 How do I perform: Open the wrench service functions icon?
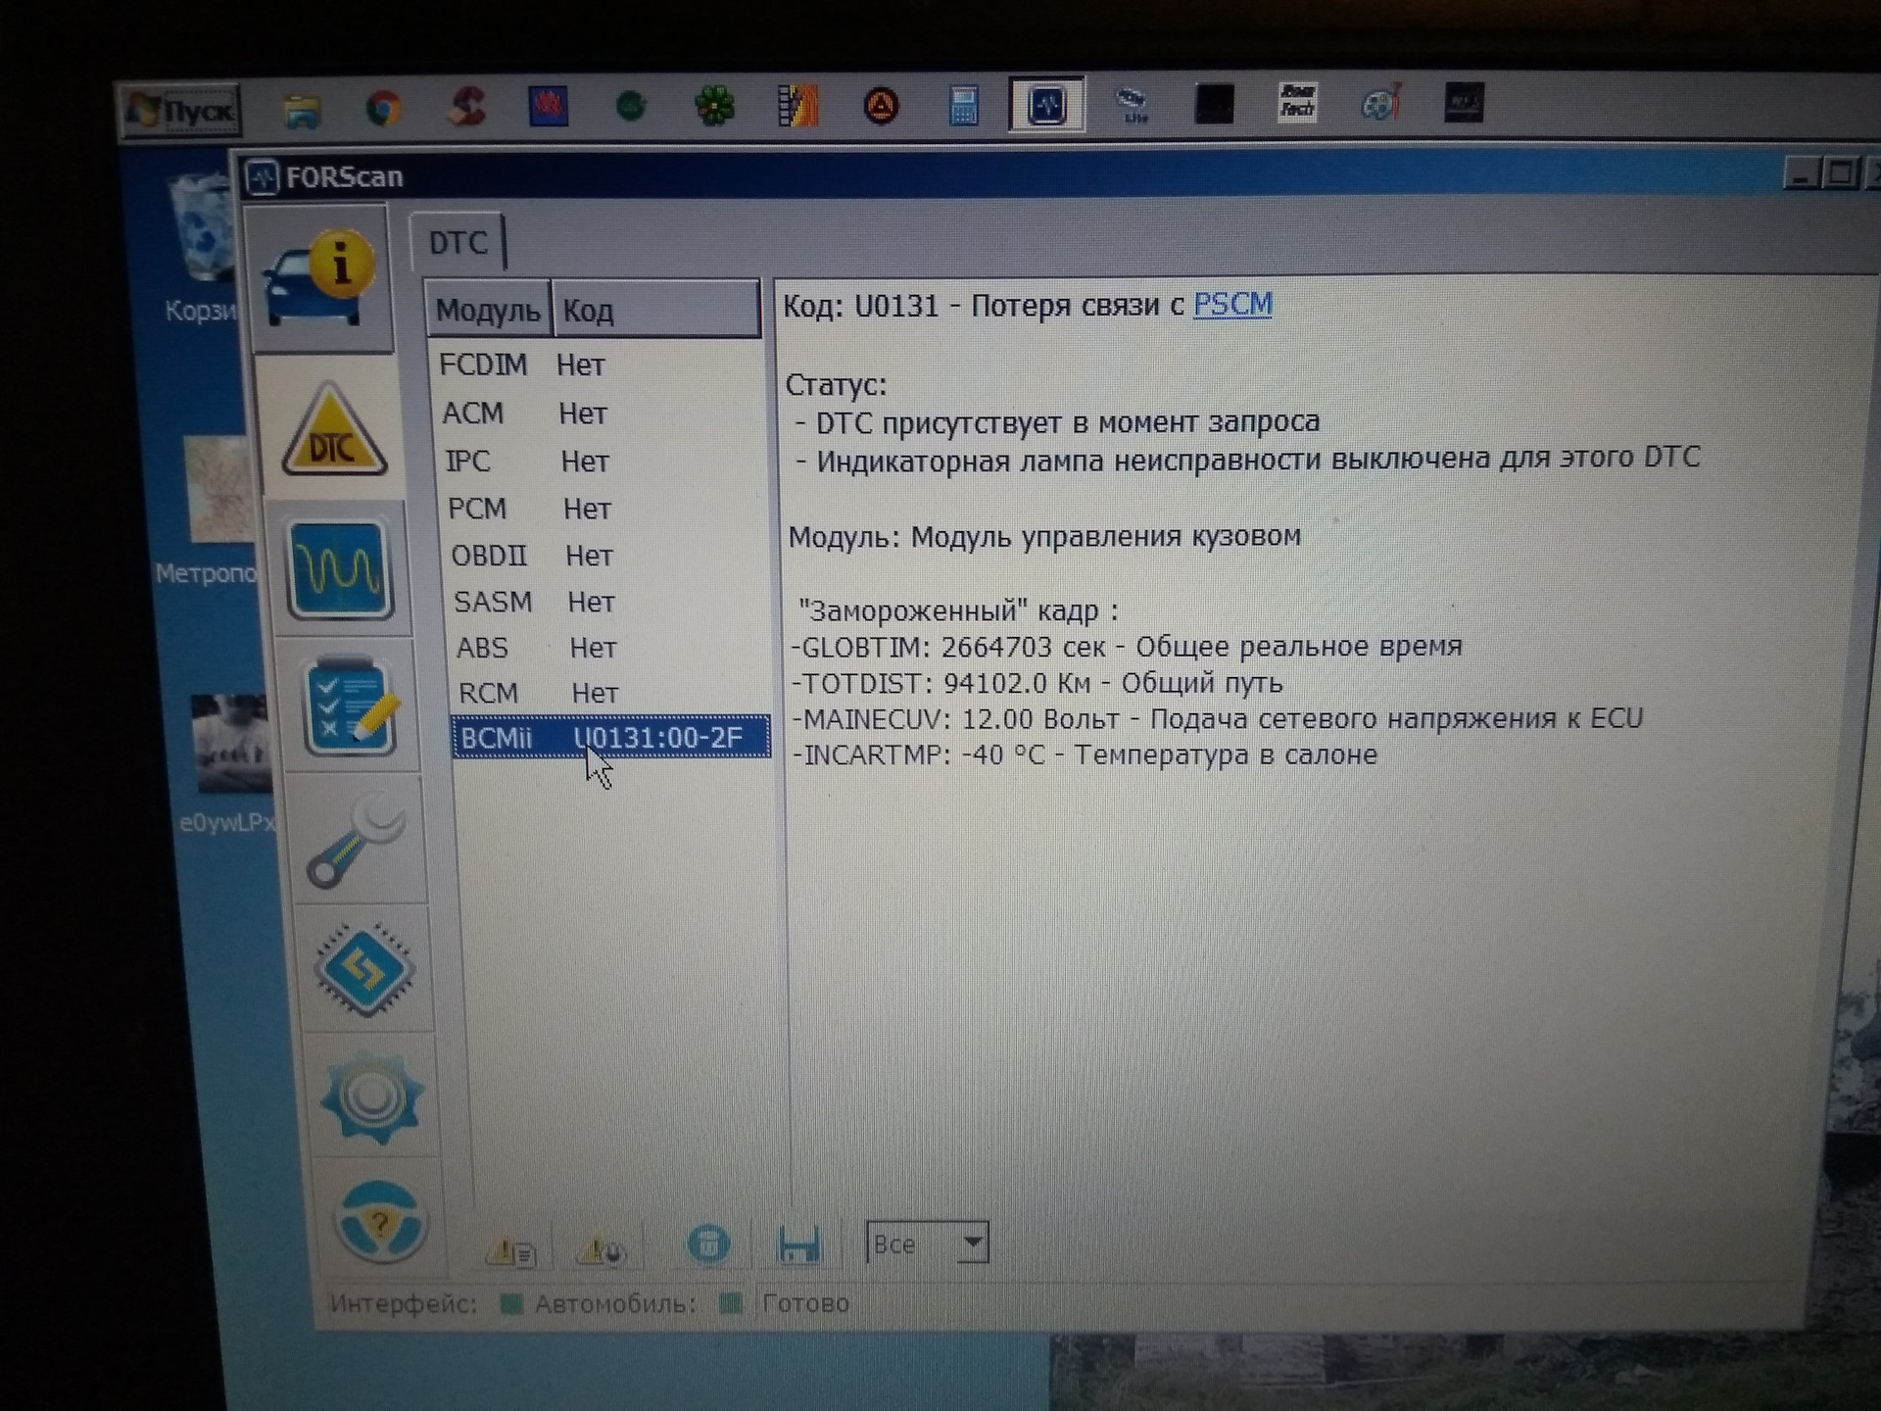356,841
